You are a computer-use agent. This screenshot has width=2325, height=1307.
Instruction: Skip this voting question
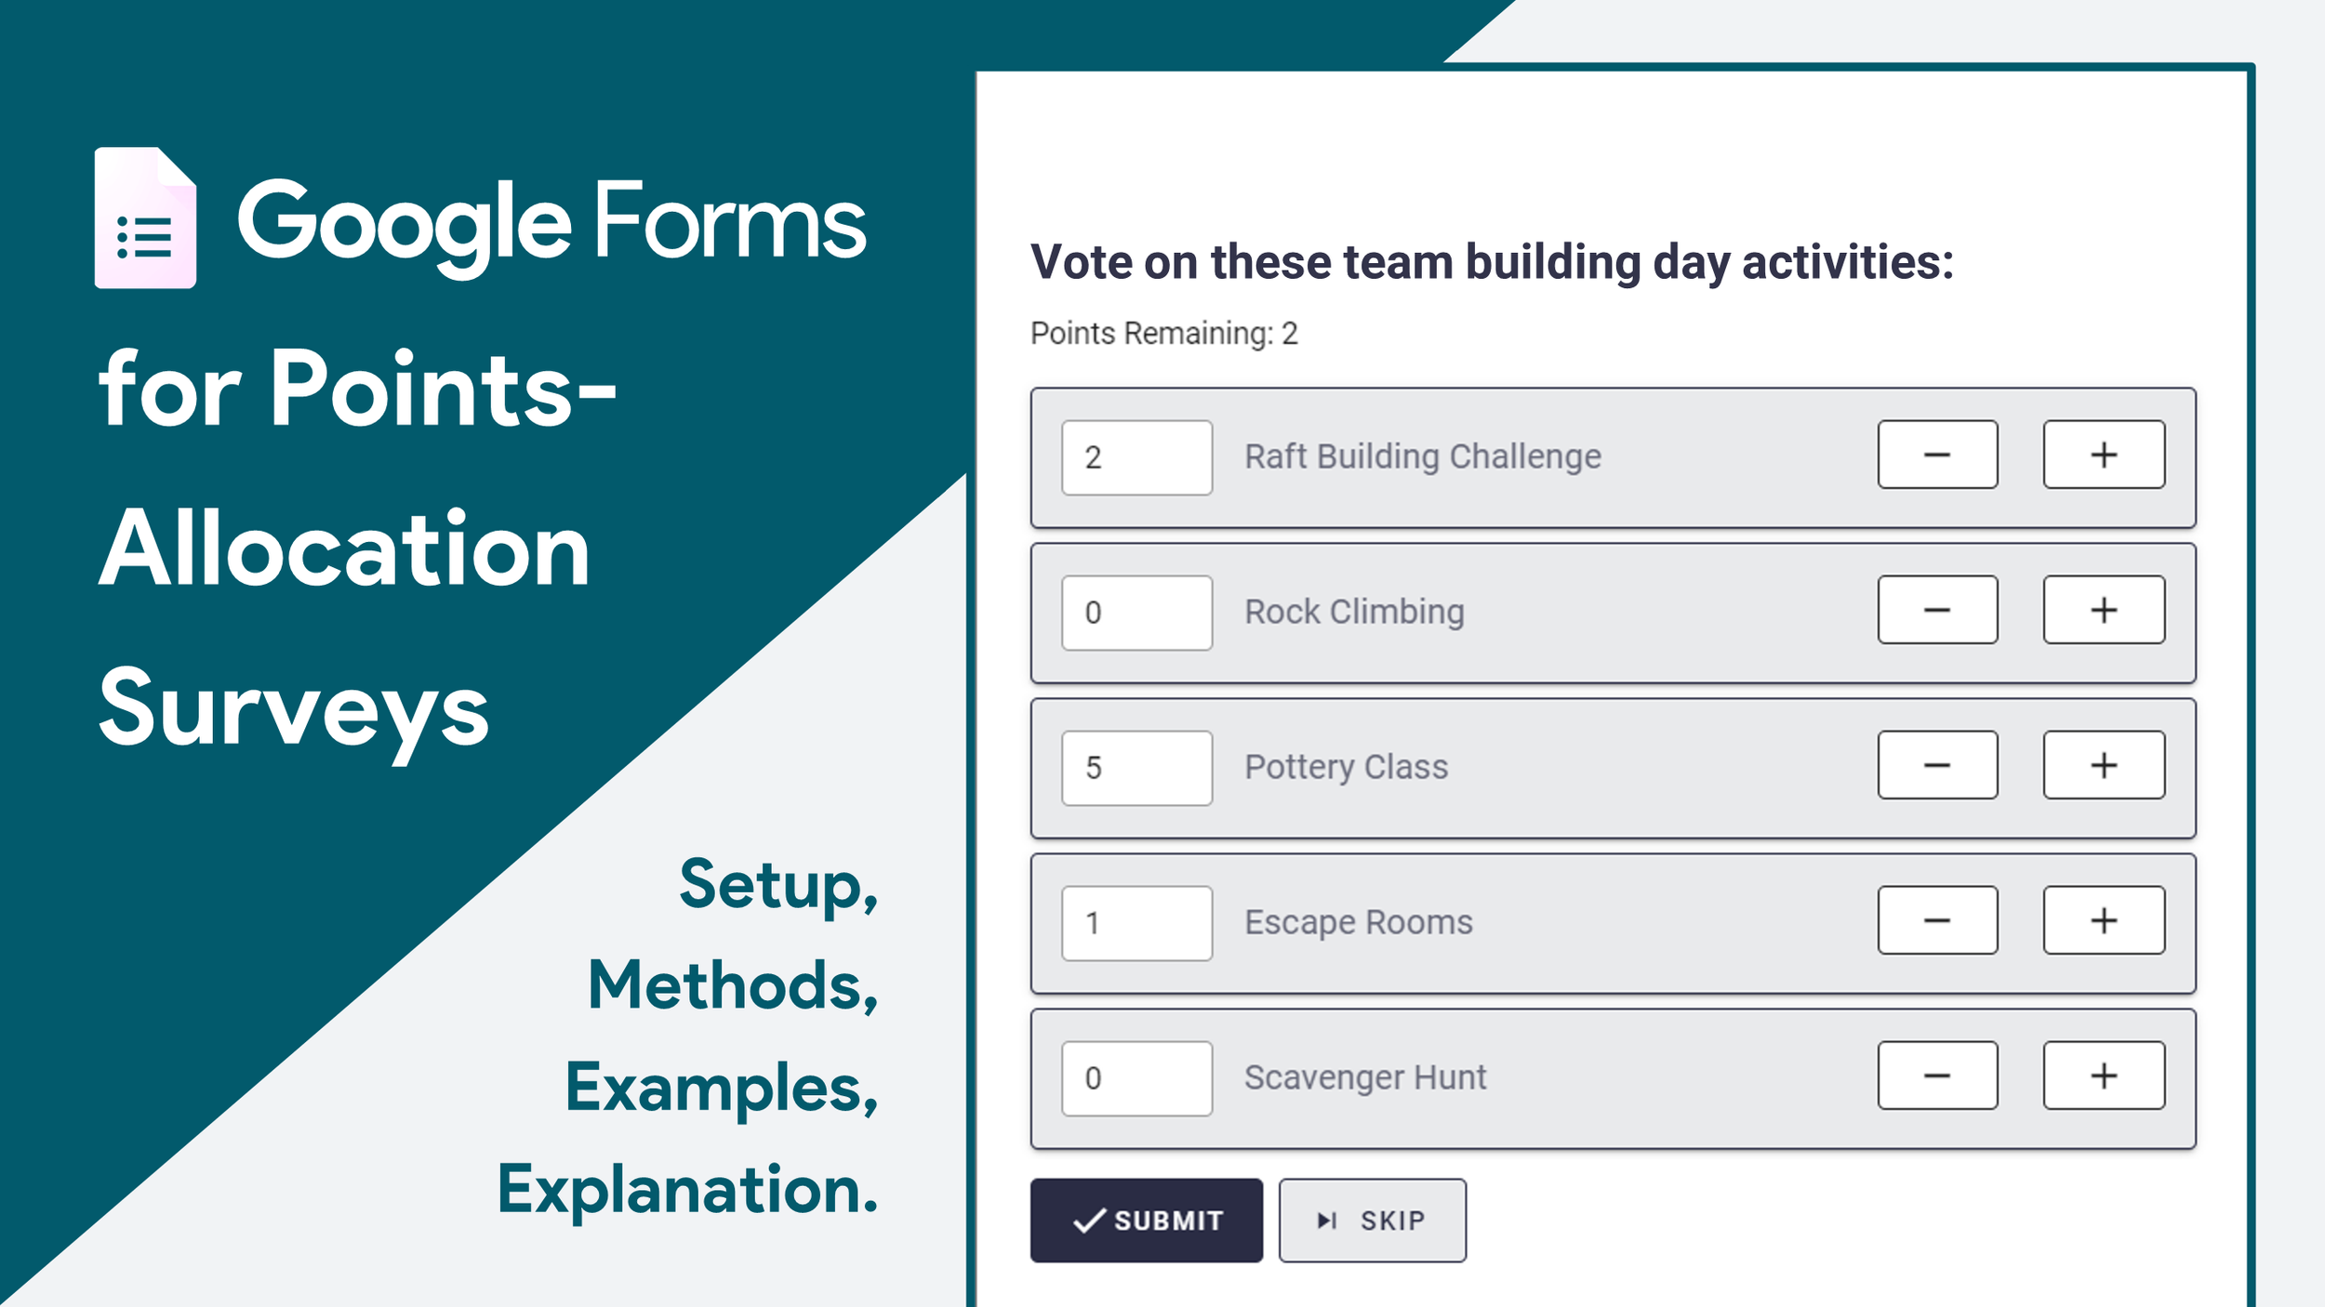(1373, 1221)
